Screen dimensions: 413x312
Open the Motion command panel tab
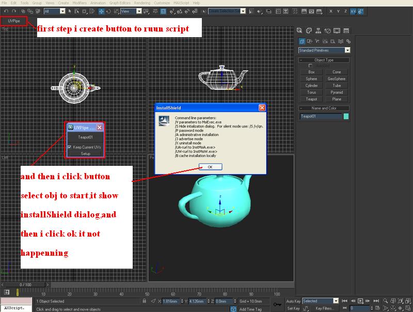pyautogui.click(x=328, y=30)
